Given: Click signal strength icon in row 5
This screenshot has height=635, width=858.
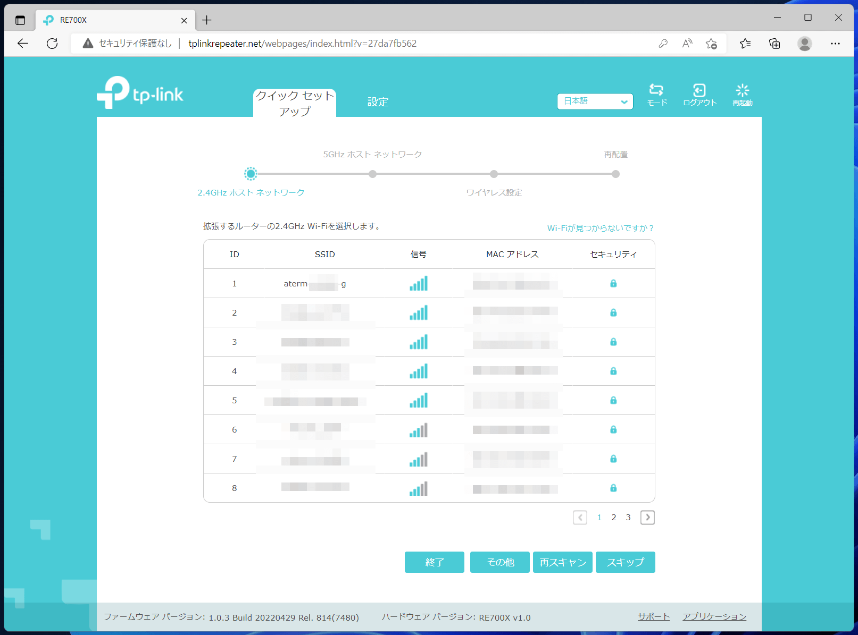Looking at the screenshot, I should [x=419, y=401].
